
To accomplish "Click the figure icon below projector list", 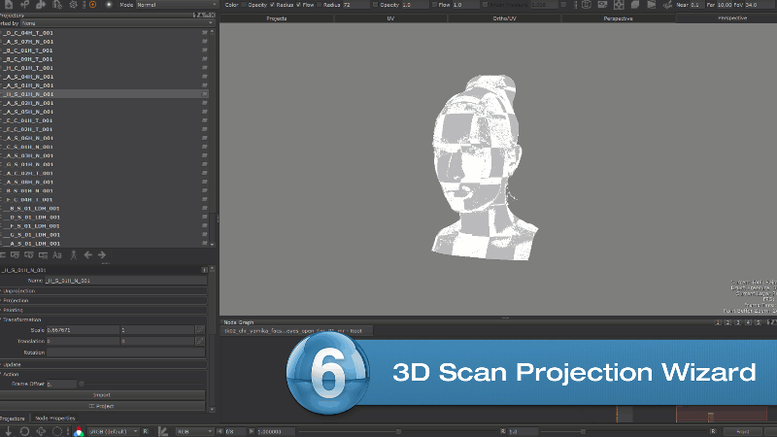I will (73, 254).
